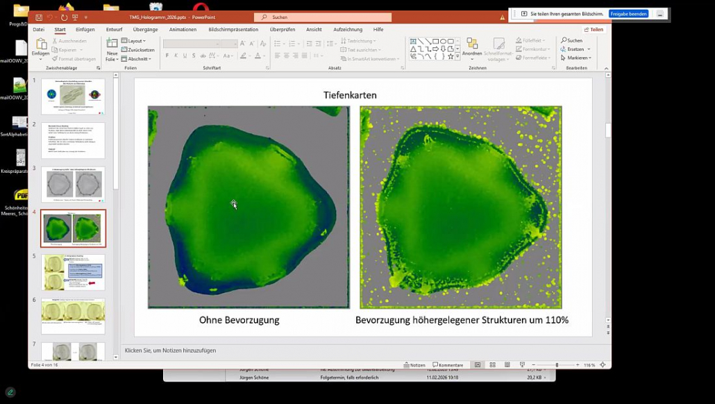This screenshot has width=715, height=404.
Task: Fit slide to current window
Action: tap(602, 364)
